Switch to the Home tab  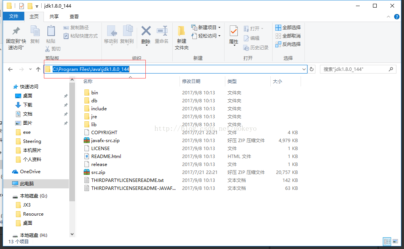pyautogui.click(x=34, y=17)
